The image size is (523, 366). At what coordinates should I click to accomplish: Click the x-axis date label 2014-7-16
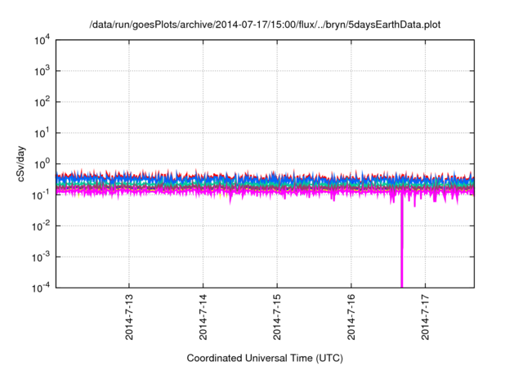pyautogui.click(x=351, y=317)
